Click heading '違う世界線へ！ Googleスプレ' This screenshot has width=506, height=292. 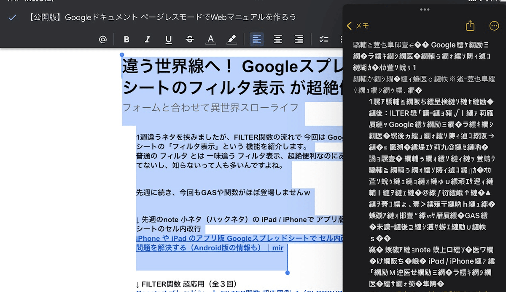[x=232, y=67]
